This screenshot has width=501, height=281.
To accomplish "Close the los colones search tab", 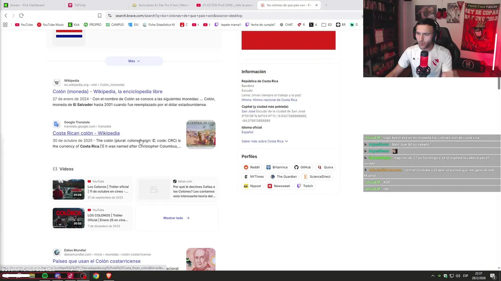I will (316, 5).
